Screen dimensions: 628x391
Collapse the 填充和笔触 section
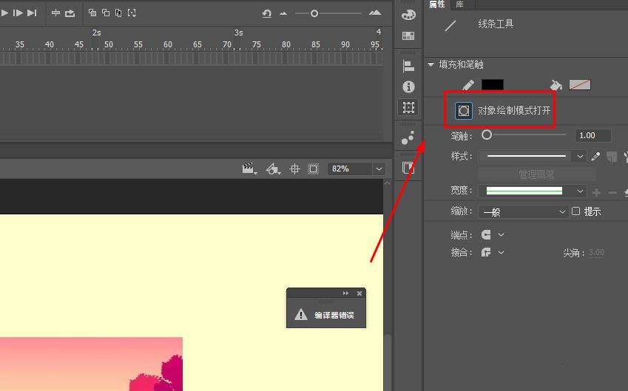click(x=431, y=65)
